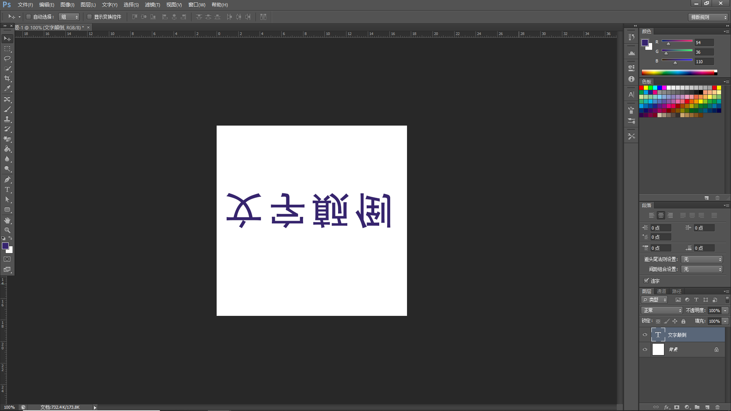This screenshot has width=731, height=411.
Task: Activate the Hand tool
Action: point(7,220)
